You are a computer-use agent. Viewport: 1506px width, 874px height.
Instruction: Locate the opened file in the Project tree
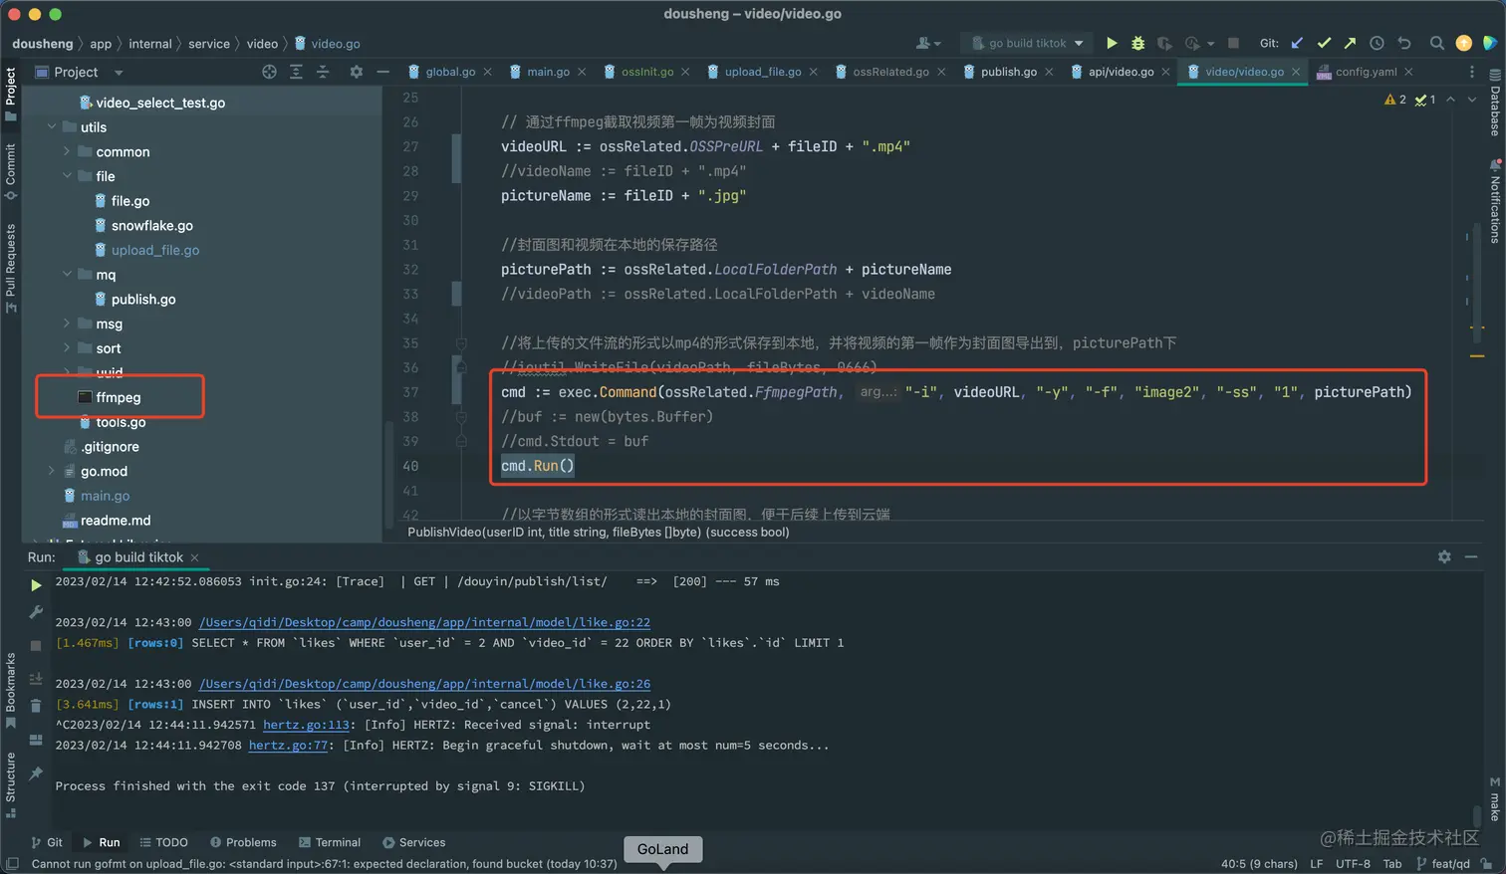(x=269, y=72)
